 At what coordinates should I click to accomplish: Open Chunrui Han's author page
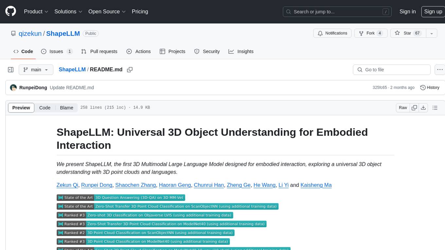(209, 185)
